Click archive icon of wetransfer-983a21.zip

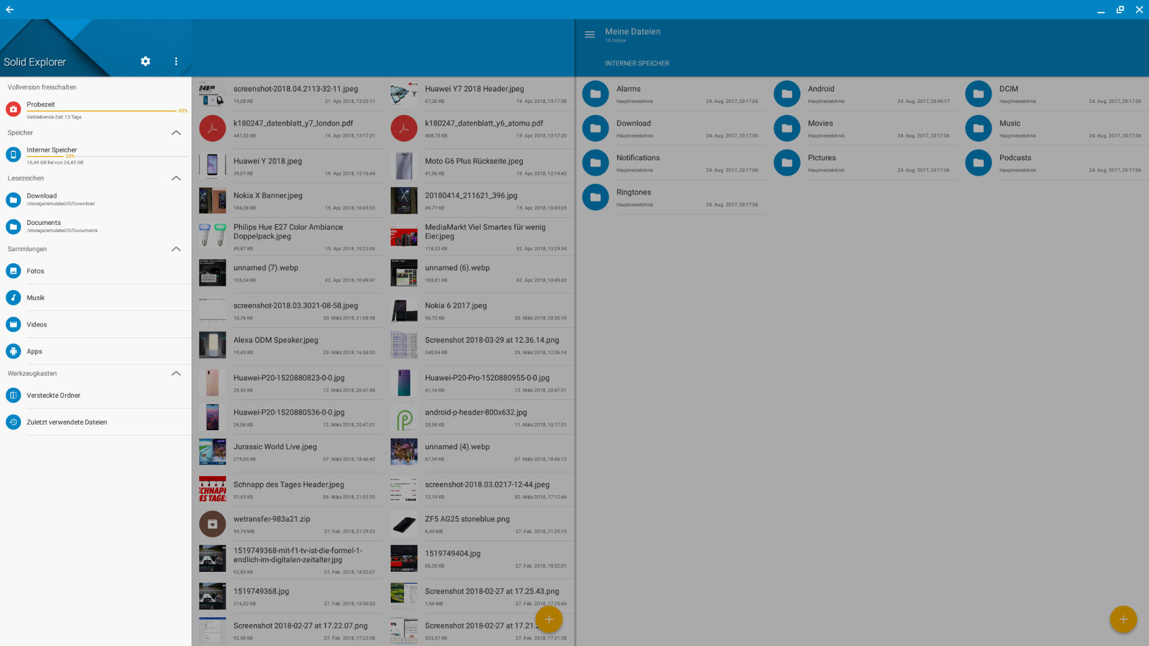coord(212,524)
